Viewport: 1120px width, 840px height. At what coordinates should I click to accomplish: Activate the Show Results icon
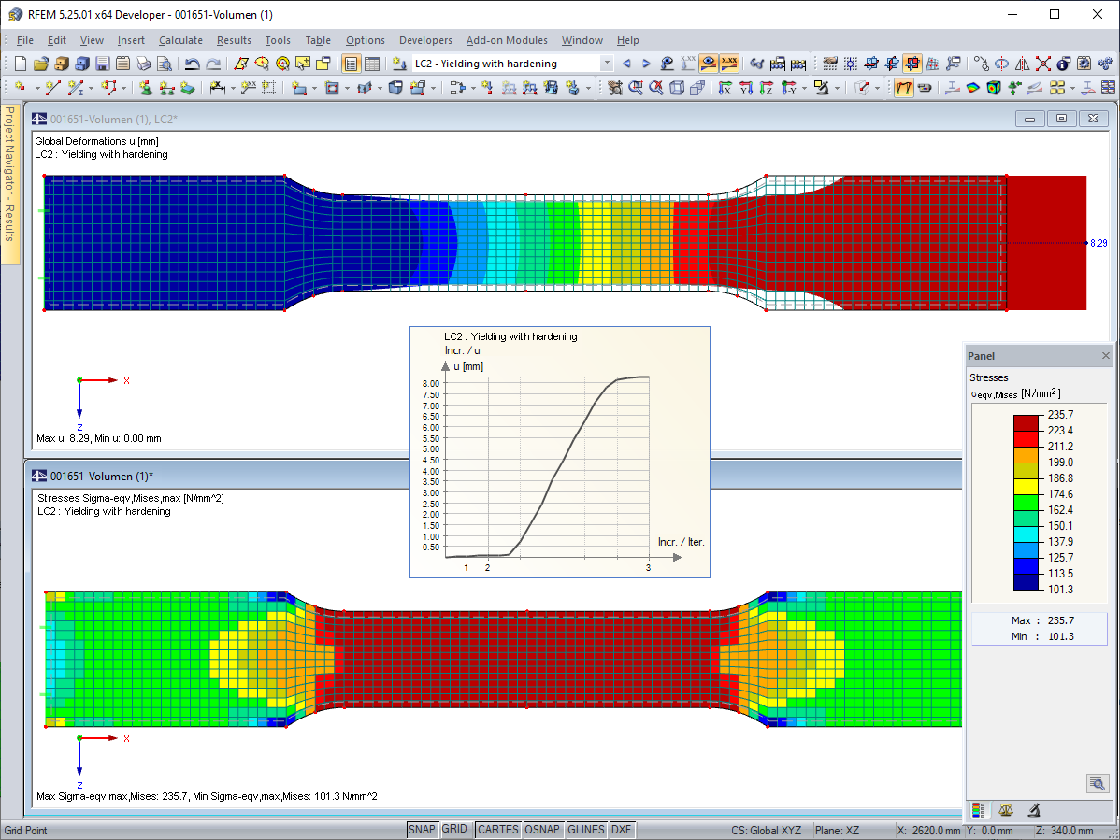tap(709, 64)
